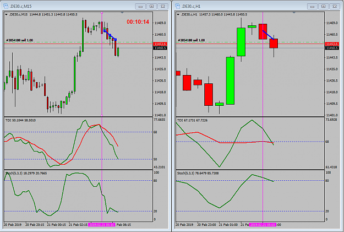Viewport: 344px width, 232px height.
Task: Select the #3854188 sell 1.00 order label in M15 chart
Action: click(x=20, y=40)
